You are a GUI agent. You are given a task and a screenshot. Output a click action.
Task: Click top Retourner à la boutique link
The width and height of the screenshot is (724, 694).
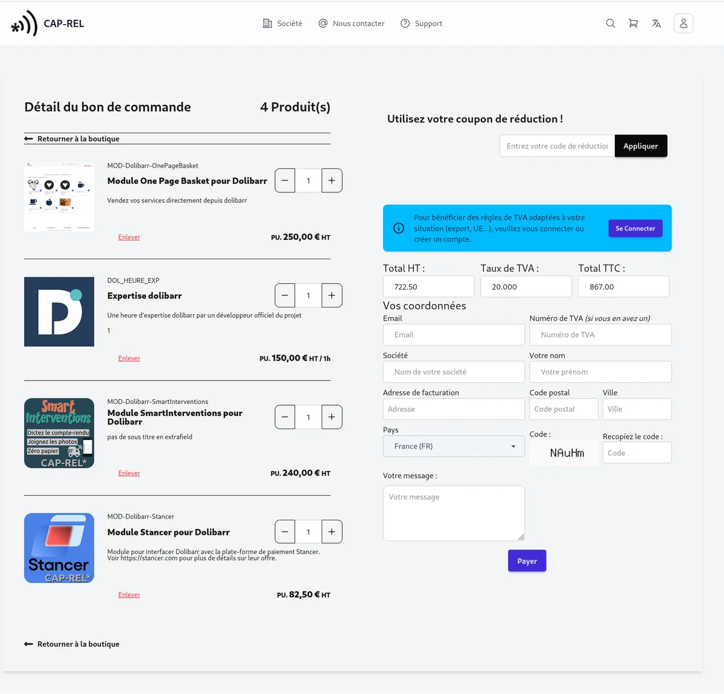[x=72, y=139]
